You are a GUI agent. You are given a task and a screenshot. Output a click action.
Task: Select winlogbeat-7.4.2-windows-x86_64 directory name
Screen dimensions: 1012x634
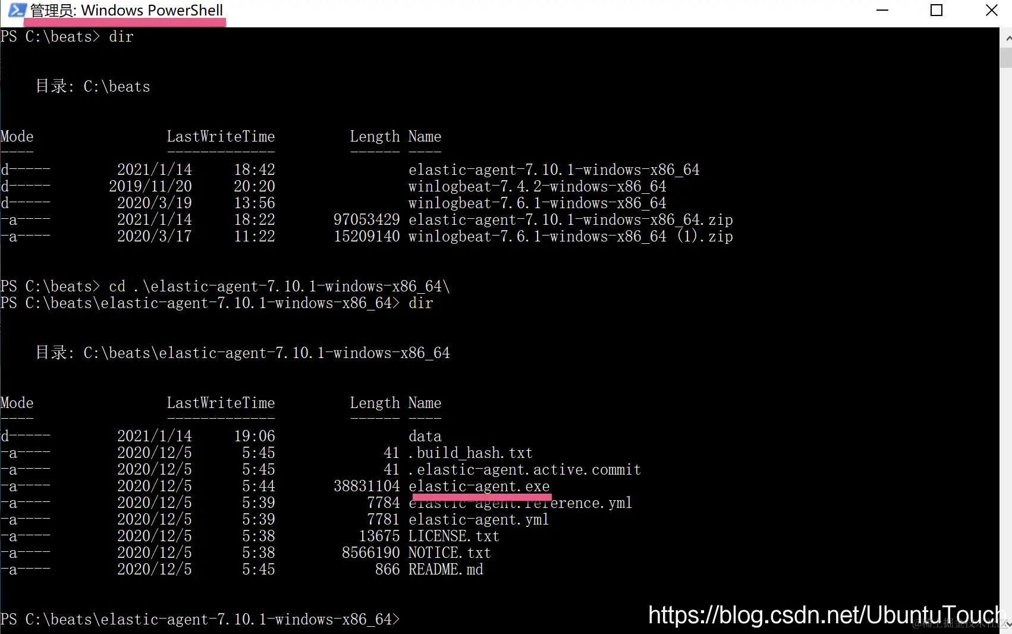538,186
